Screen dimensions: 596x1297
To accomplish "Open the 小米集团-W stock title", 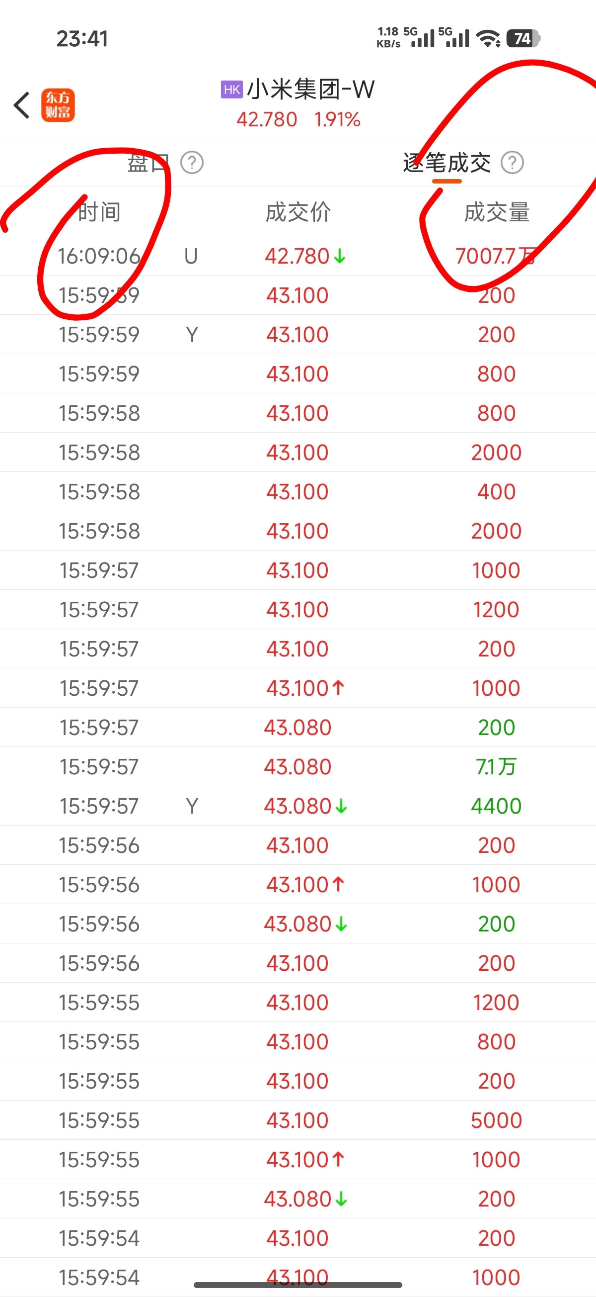I will click(x=310, y=90).
